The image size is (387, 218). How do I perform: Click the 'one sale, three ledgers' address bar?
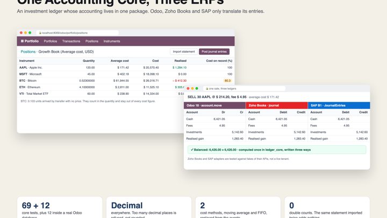[x=245, y=88]
